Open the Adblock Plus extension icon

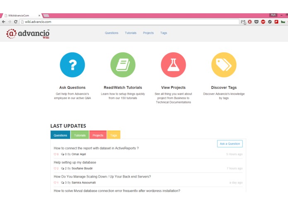[263, 22]
